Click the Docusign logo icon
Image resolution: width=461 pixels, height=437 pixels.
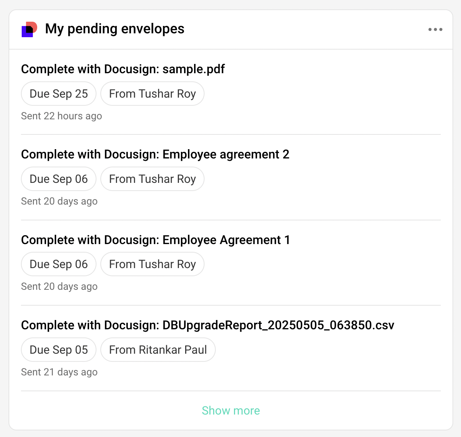point(29,29)
